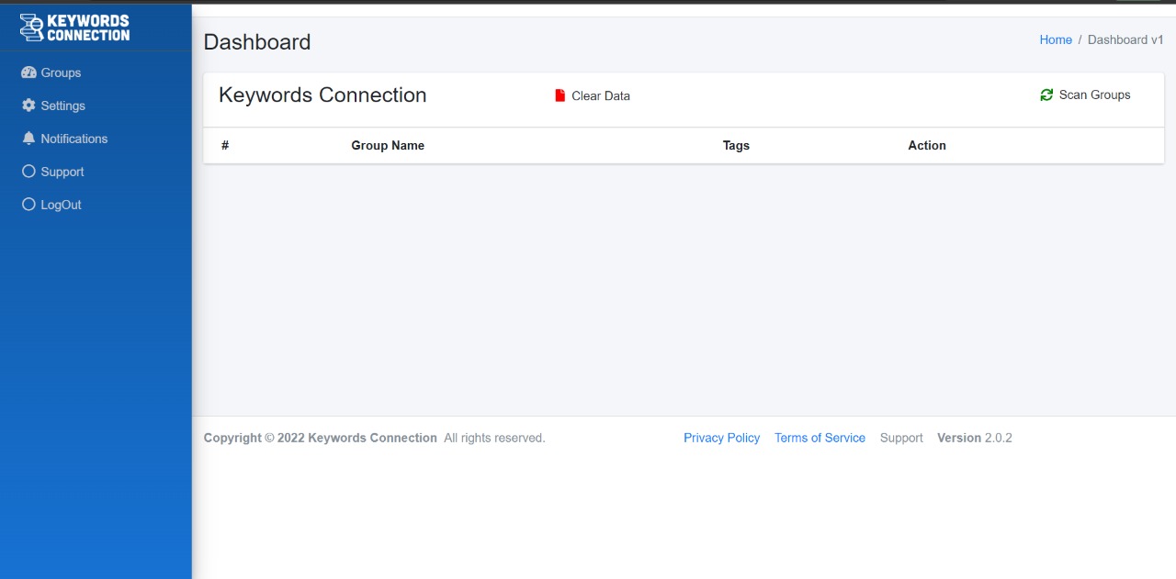Screen dimensions: 1176x579
Task: Click the Dashboard page heading
Action: (257, 42)
